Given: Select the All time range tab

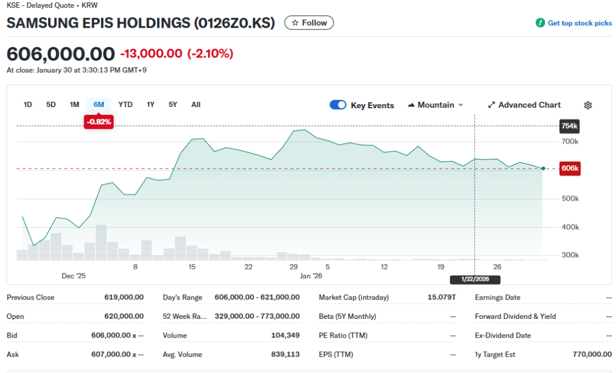Looking at the screenshot, I should pyautogui.click(x=196, y=105).
